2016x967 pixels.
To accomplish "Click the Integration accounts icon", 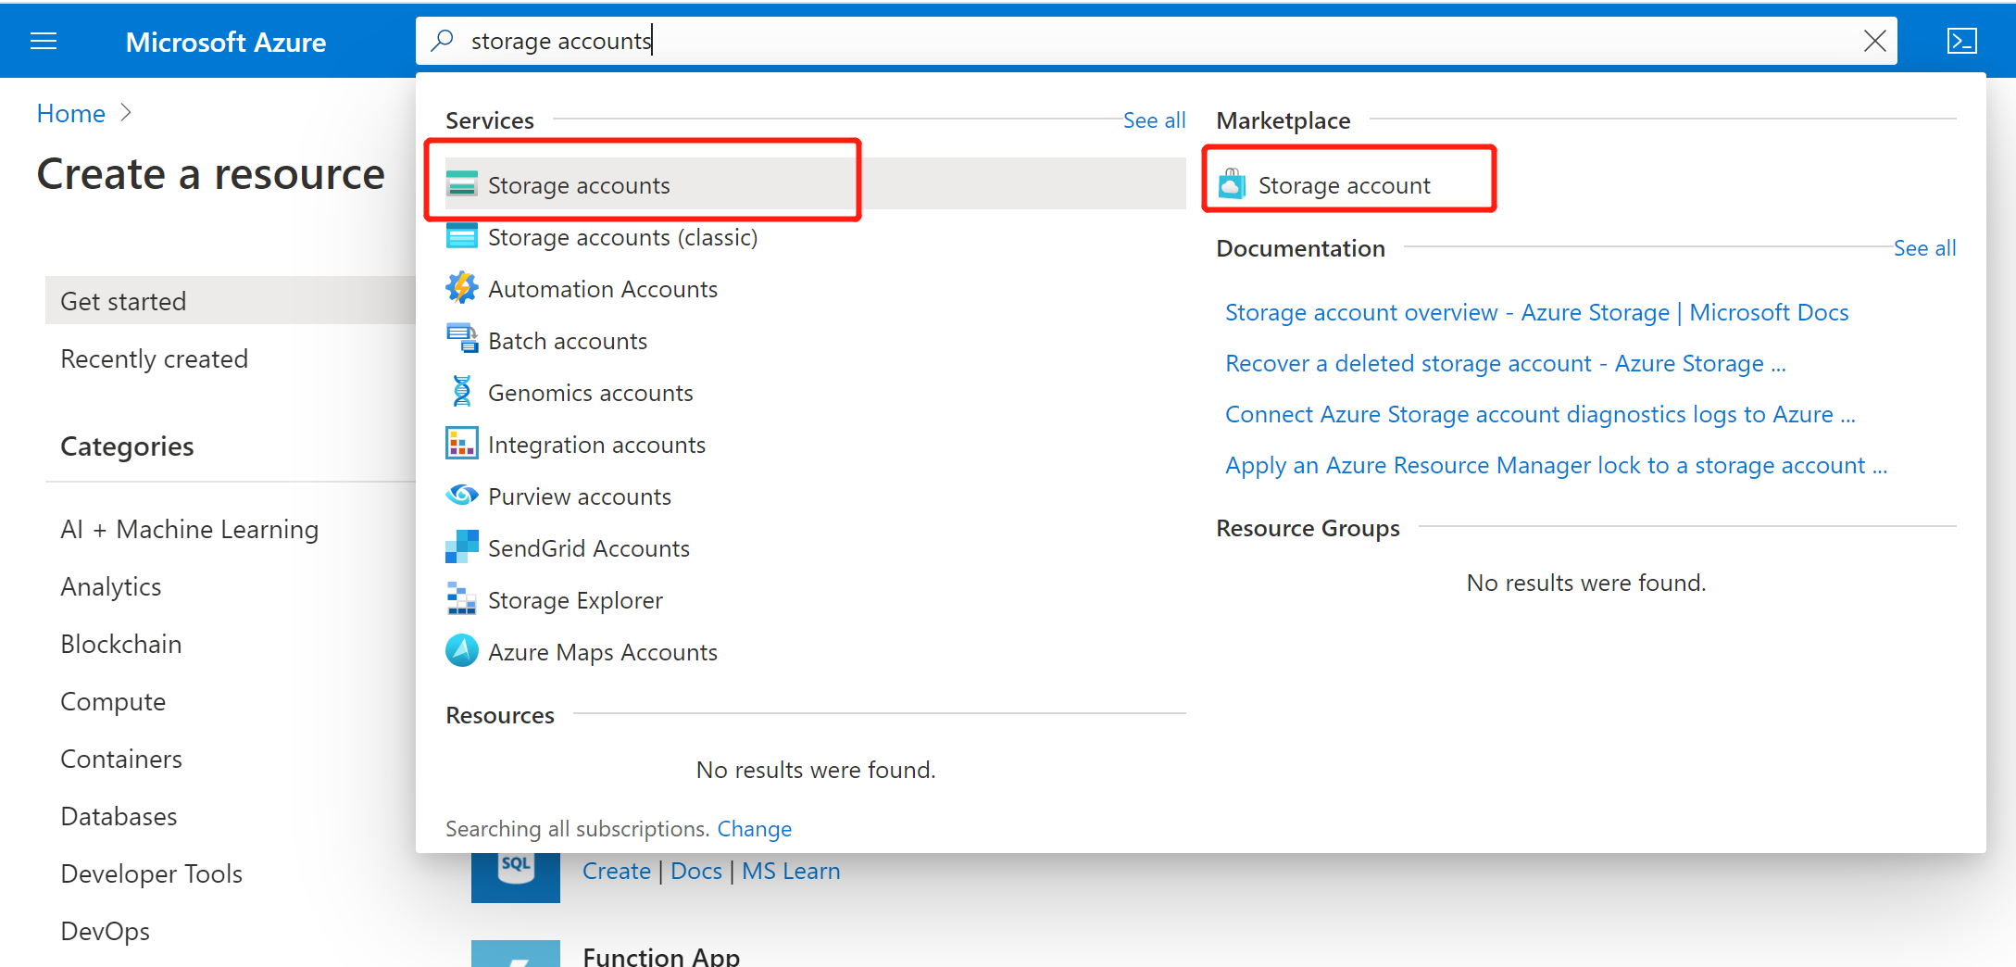I will [x=461, y=444].
